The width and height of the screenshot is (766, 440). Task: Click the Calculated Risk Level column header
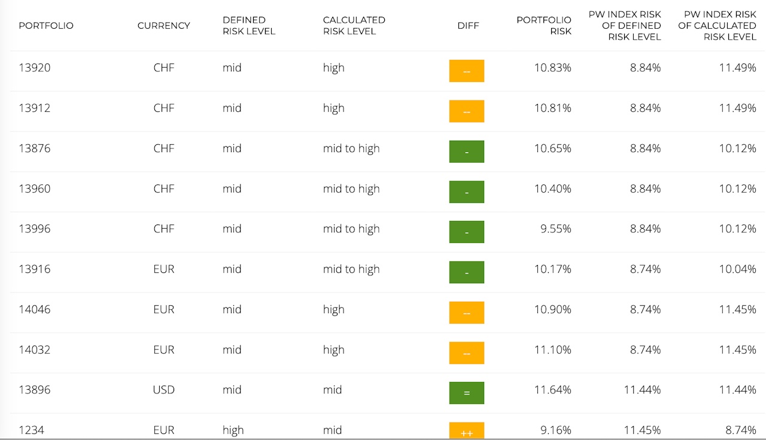coord(354,26)
